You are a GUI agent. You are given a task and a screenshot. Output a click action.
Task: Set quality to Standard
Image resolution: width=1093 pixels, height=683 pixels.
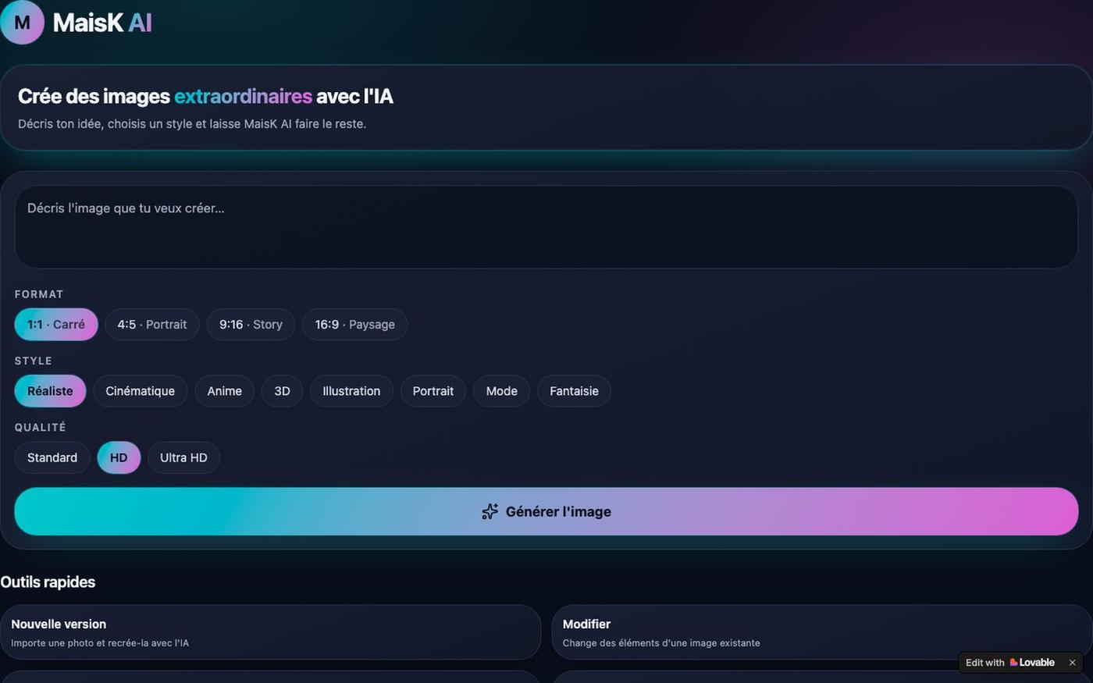click(52, 457)
